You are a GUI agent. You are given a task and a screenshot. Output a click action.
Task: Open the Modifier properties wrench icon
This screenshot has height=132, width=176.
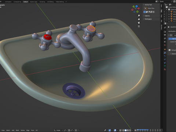[x=165, y=53]
